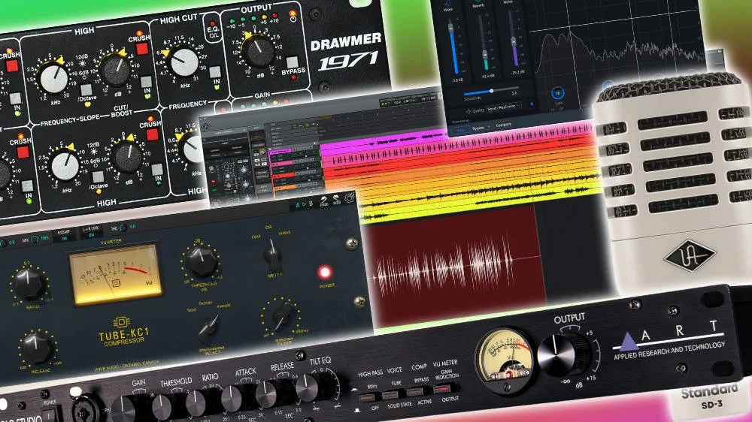The width and height of the screenshot is (752, 422).
Task: Click the Tube-KC1 A/B compare control
Action: tap(304, 204)
